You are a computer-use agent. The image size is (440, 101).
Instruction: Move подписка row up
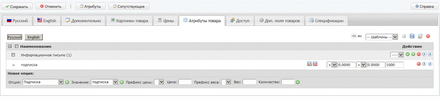424,64
